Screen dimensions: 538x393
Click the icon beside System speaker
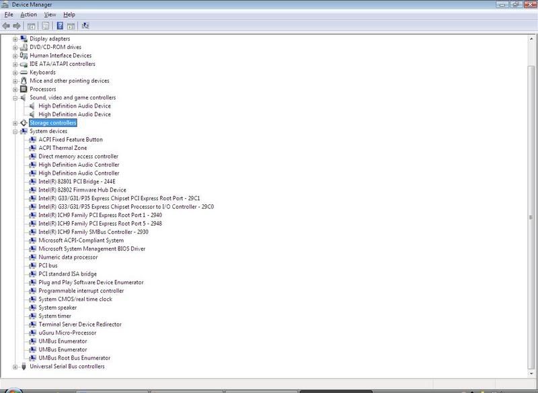pos(32,308)
